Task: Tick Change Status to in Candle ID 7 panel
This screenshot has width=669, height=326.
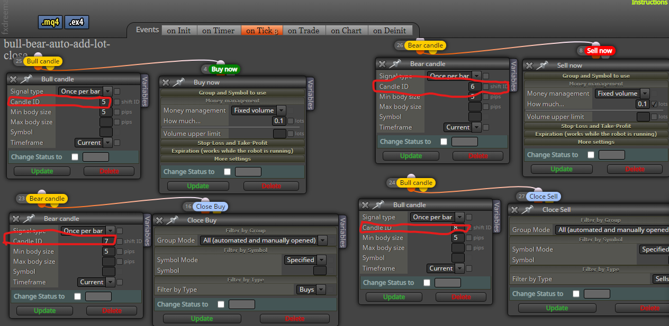Action: pyautogui.click(x=77, y=296)
